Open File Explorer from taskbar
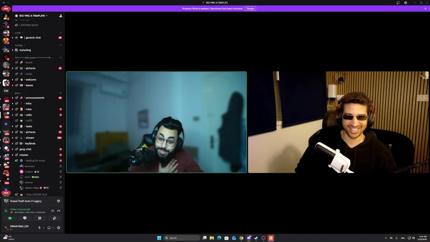This screenshot has height=242, width=430. point(212,238)
